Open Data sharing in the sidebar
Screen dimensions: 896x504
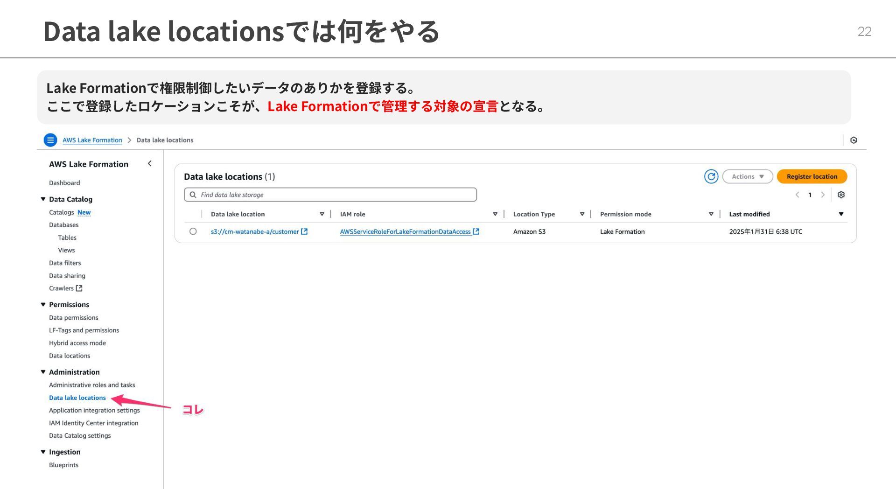[x=67, y=276]
